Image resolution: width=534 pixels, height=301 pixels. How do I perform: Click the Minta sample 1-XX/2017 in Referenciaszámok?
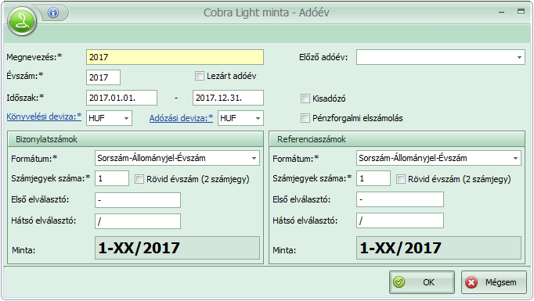click(438, 248)
